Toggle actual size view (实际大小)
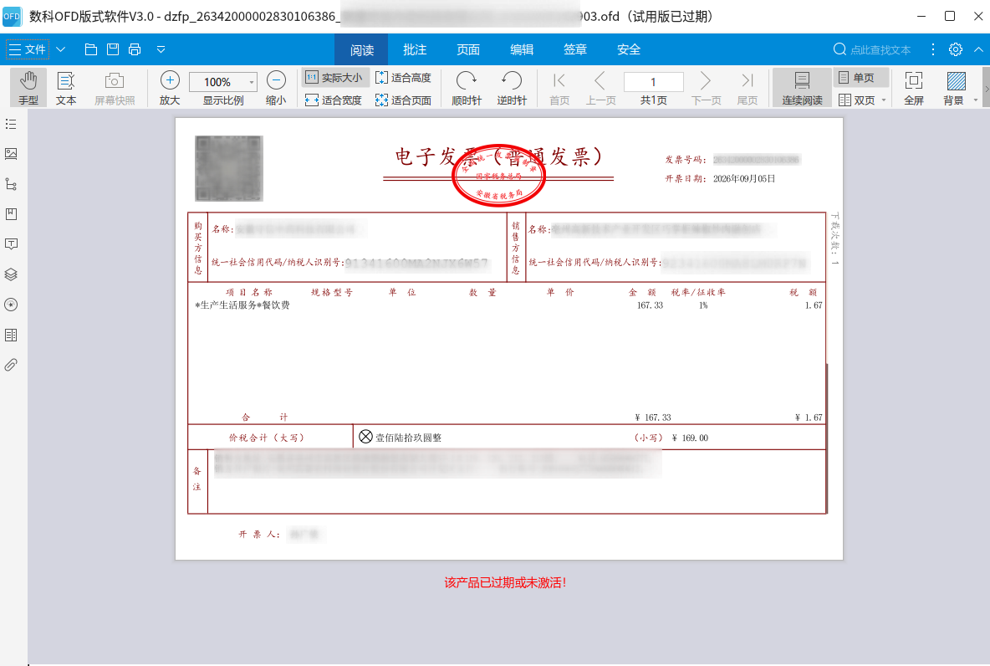The image size is (990, 666). tap(334, 78)
